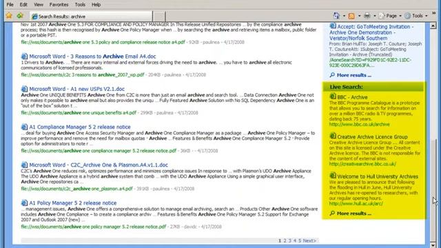Screen dimensions: 441x248
Task: Visit http://creativearchive.bbc.co.uk/ URL
Action: [362, 164]
